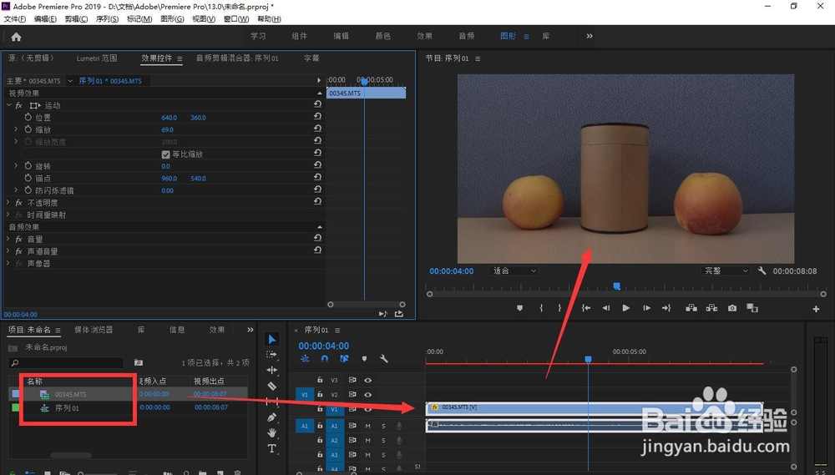
Task: Export frame with camera icon
Action: click(x=732, y=308)
